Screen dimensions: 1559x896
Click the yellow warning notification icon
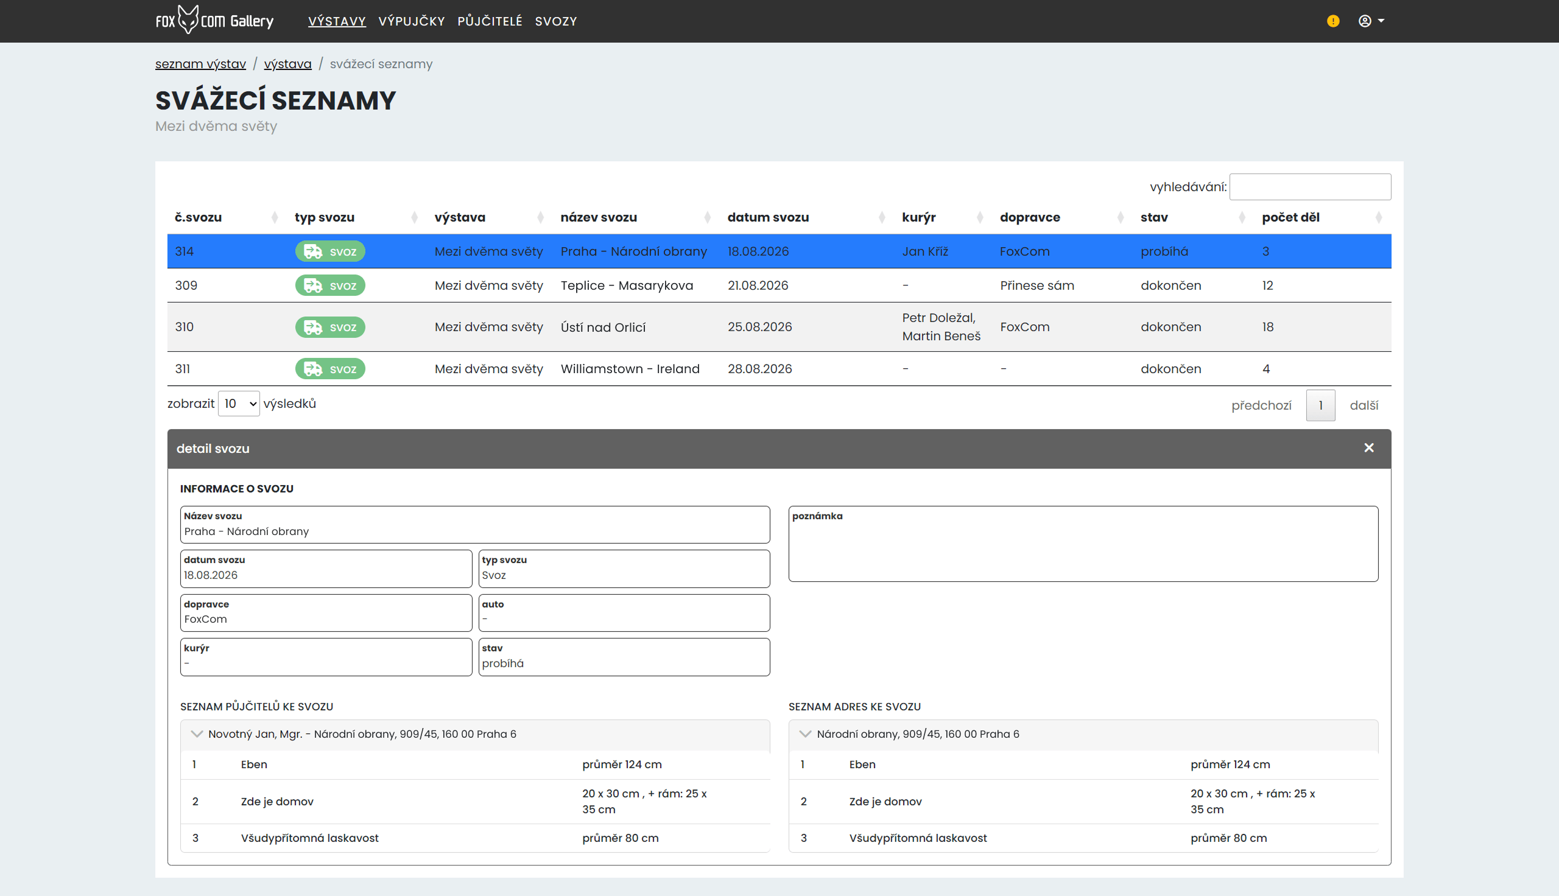1332,21
